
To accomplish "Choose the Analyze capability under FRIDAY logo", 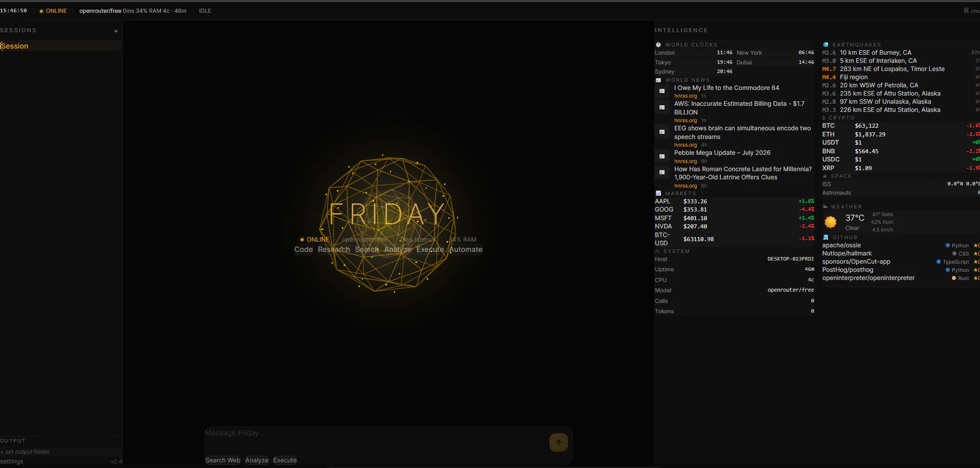I will (x=398, y=249).
